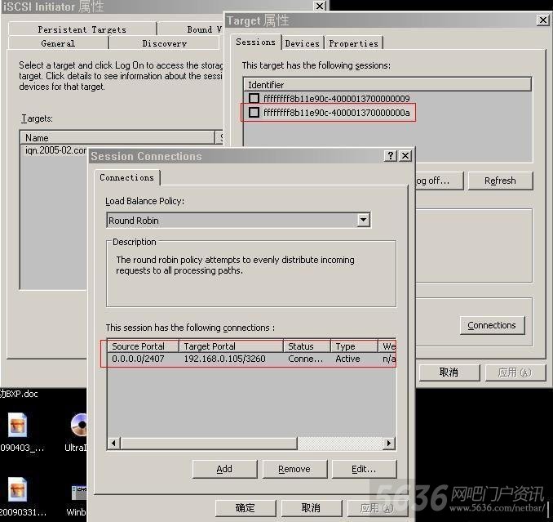Close the Session Connections dialog

pos(405,156)
